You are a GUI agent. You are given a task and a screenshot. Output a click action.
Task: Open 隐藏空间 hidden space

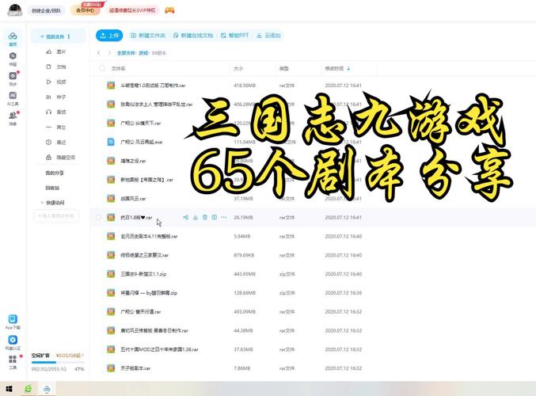(60, 158)
